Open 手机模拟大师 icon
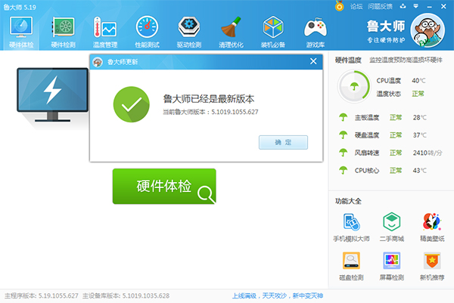Screen dimensions: 454x303 pos(351,222)
